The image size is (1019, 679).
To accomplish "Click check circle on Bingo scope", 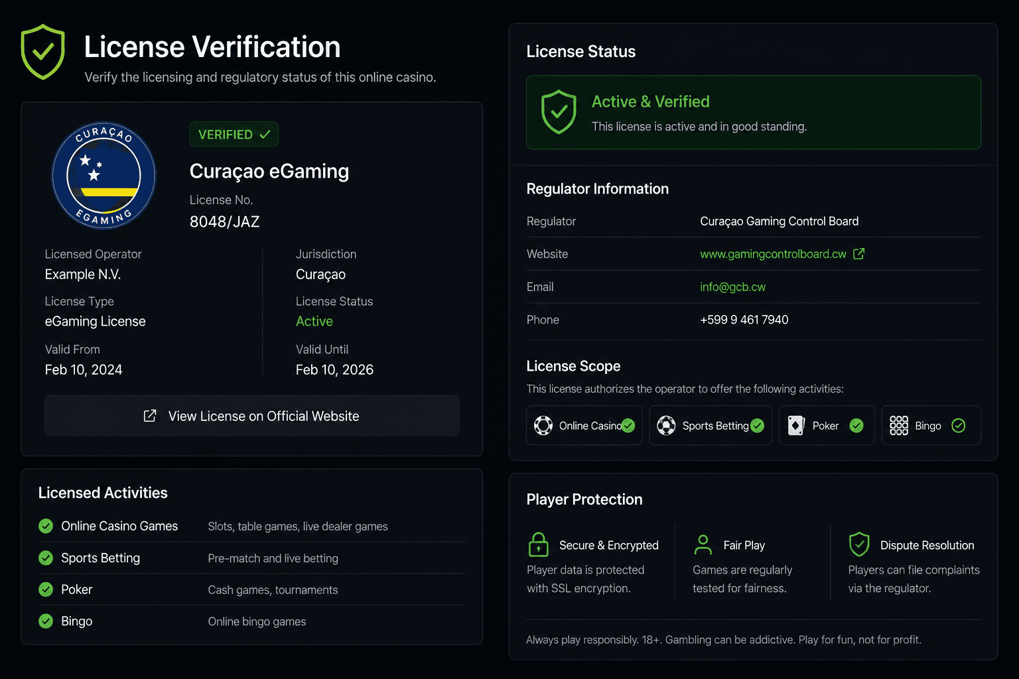I will tap(959, 426).
